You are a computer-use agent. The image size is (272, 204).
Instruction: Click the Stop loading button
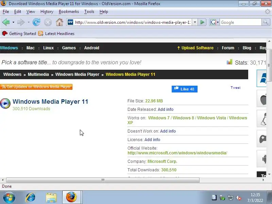(x=48, y=22)
